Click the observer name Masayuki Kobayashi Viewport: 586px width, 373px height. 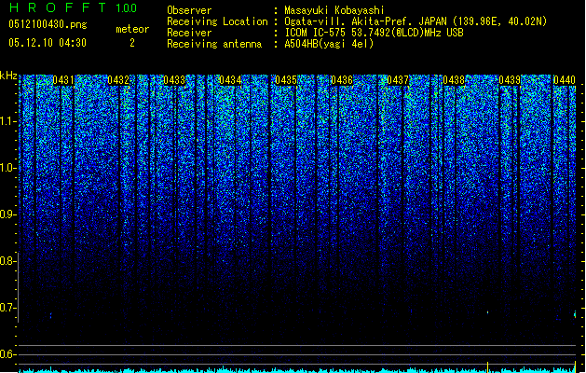(334, 10)
